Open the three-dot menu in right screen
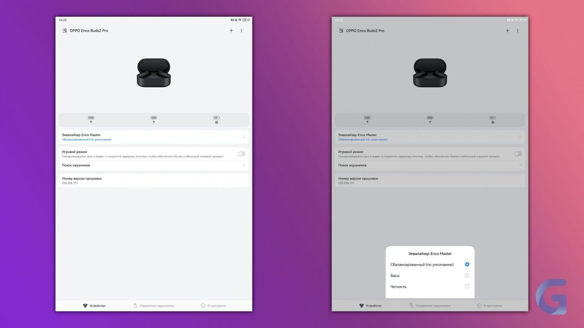This screenshot has width=584, height=328. (x=518, y=31)
